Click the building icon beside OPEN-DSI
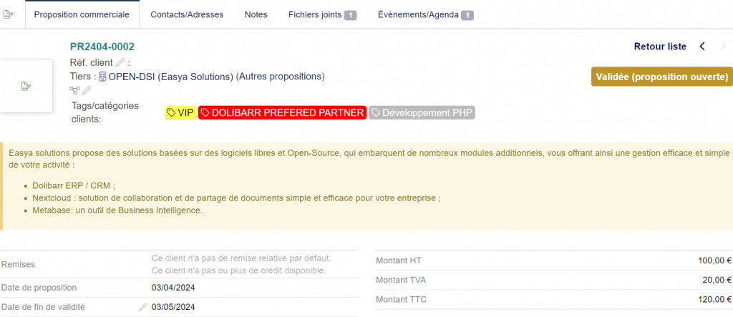The width and height of the screenshot is (733, 317). [102, 77]
